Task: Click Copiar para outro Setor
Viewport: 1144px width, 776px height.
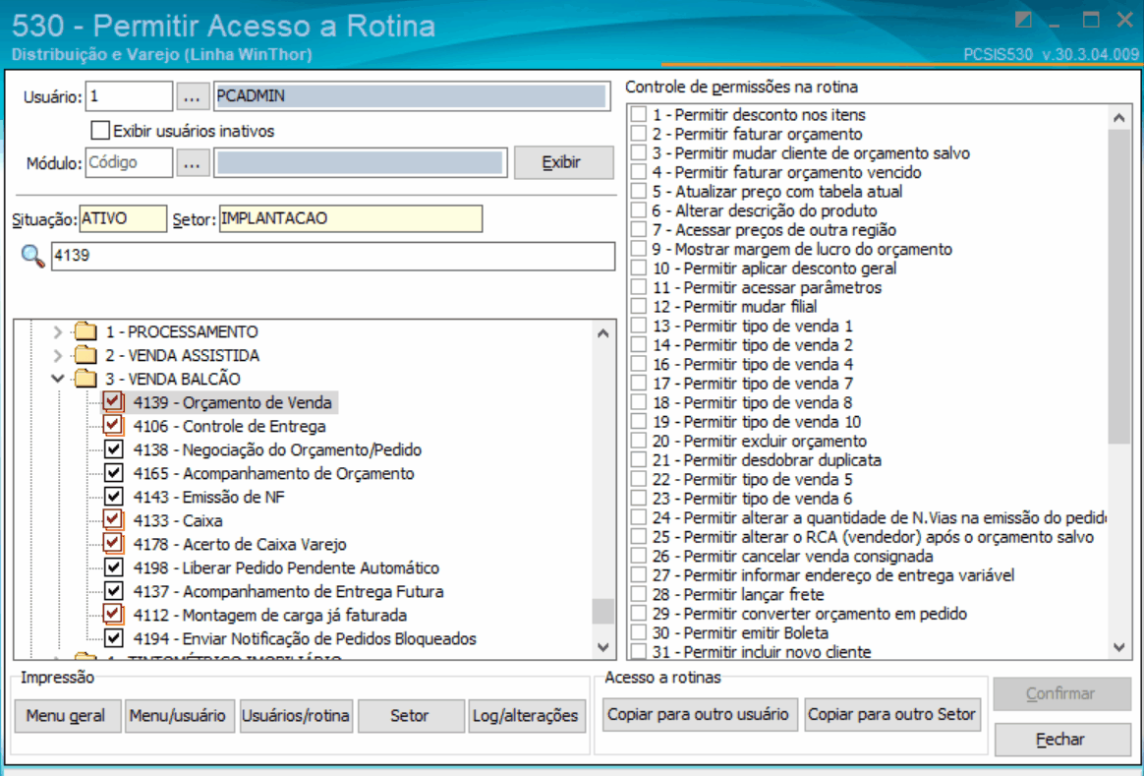Action: tap(891, 714)
